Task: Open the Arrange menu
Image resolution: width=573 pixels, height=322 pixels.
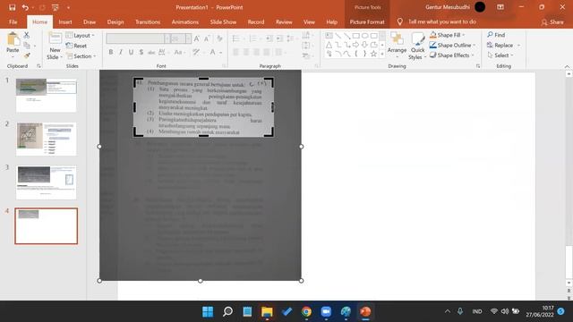Action: click(x=397, y=46)
